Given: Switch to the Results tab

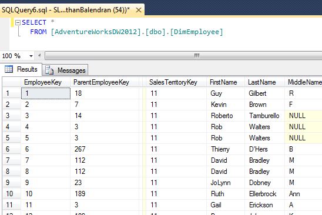Looking at the screenshot, I should click(x=21, y=69).
